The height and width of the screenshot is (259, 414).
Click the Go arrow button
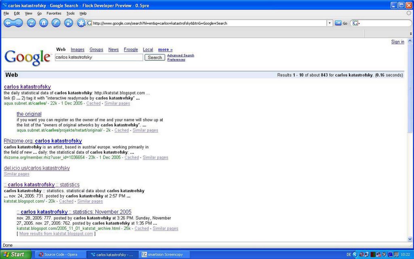(x=338, y=23)
